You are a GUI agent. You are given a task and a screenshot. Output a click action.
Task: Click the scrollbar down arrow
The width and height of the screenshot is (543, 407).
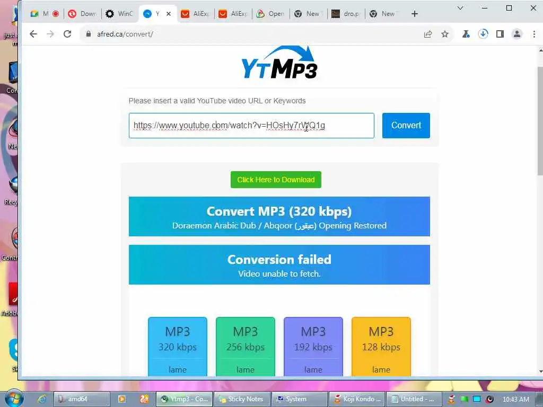point(540,371)
